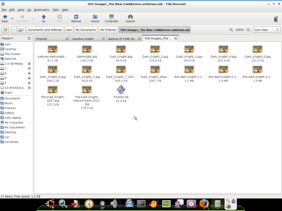Open the Tabs menu

pos(56,10)
